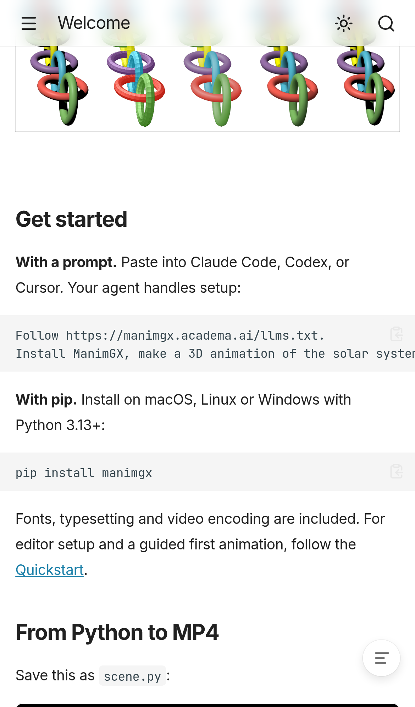Open search with the magnifier icon
Image resolution: width=415 pixels, height=707 pixels.
[x=386, y=24]
